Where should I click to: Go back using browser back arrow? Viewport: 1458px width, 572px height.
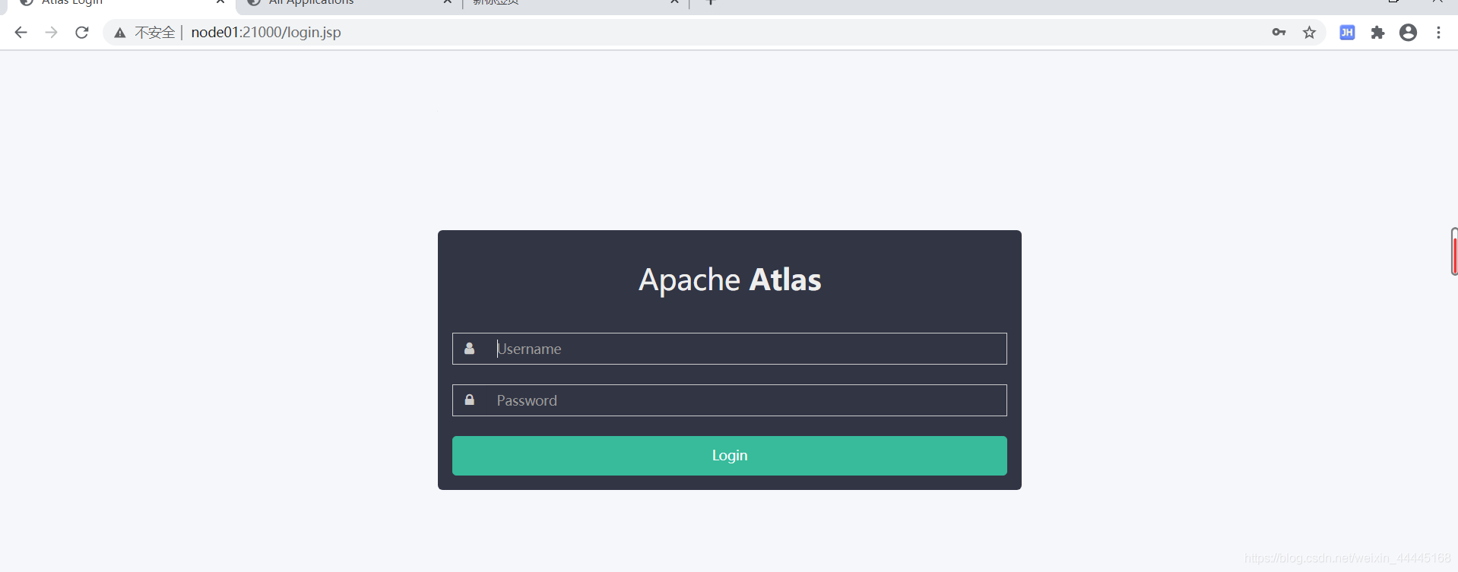pyautogui.click(x=21, y=33)
